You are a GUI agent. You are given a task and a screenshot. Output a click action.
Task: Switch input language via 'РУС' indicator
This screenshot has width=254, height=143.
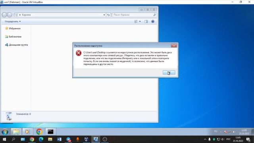(229, 139)
